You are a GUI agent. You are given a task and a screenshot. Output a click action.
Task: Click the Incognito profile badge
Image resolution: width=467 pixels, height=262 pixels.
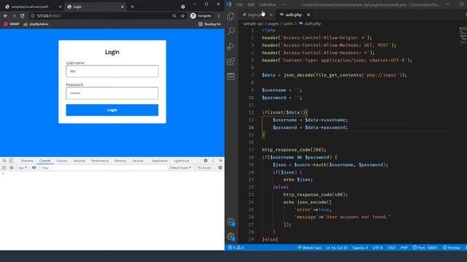(x=201, y=16)
